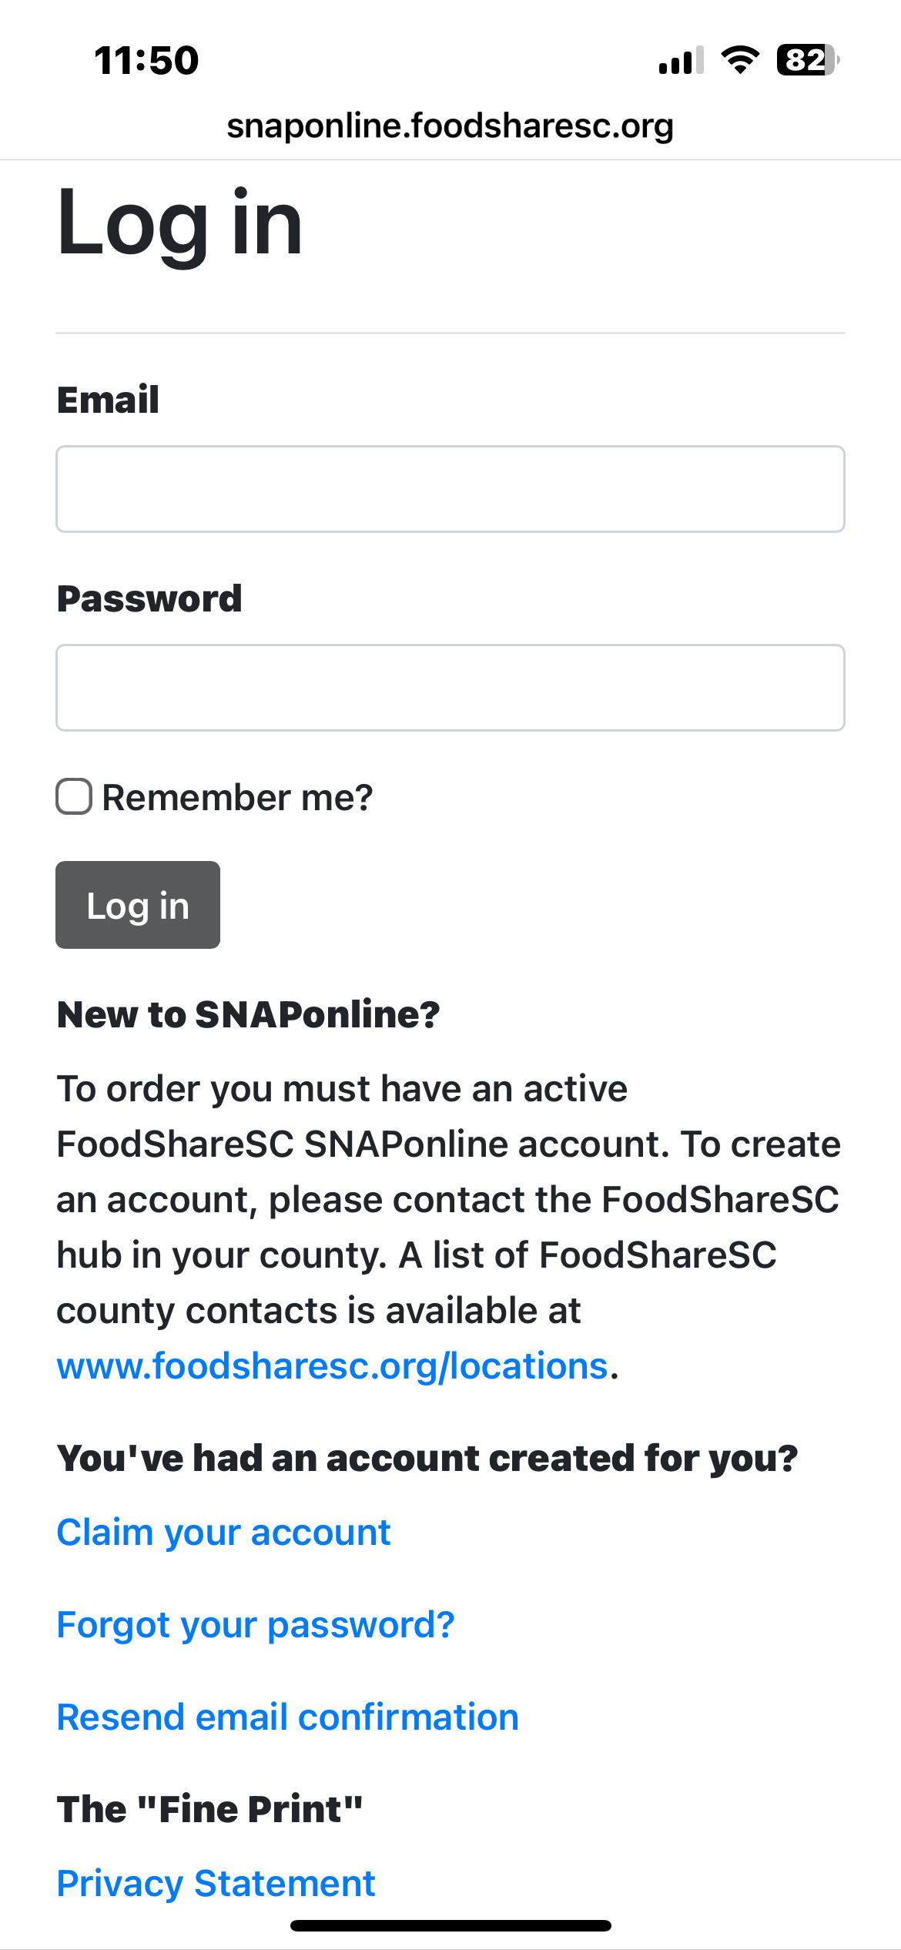This screenshot has height=1950, width=901.
Task: Select Forgot your password?
Action: (x=254, y=1623)
